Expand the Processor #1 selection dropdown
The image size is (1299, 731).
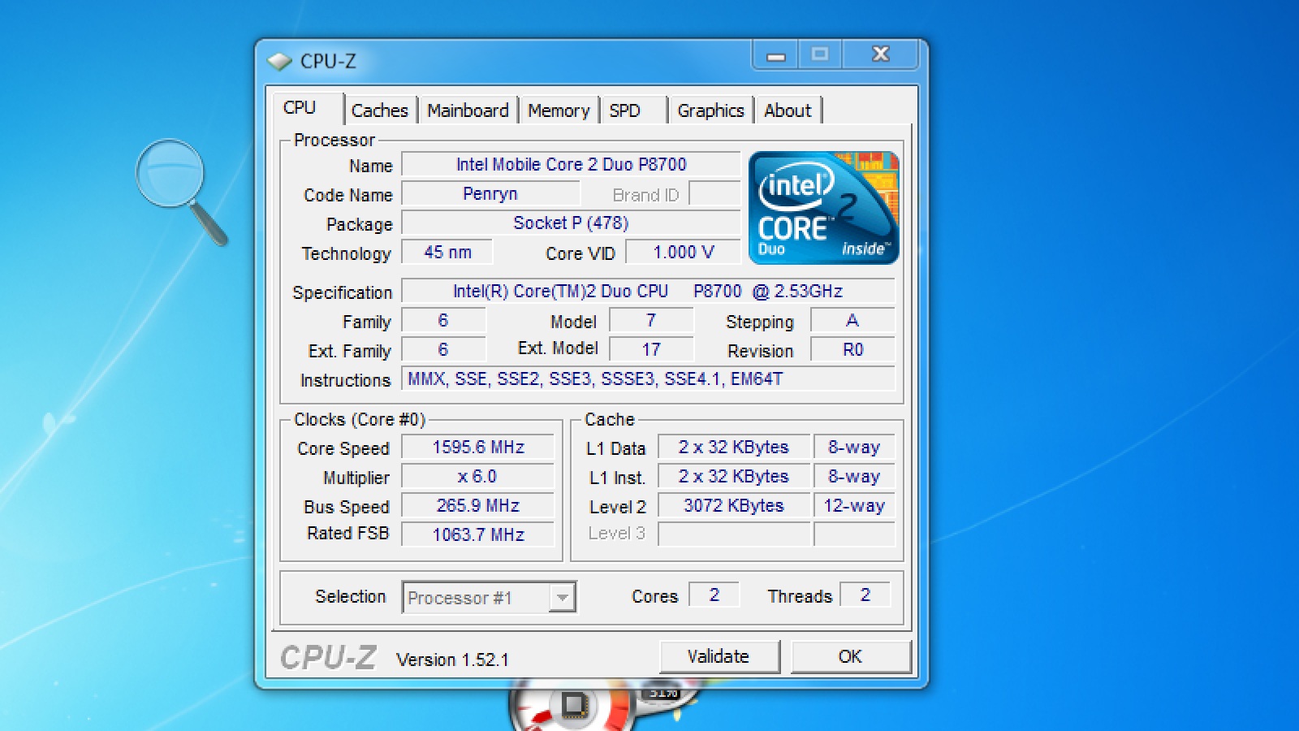click(562, 598)
